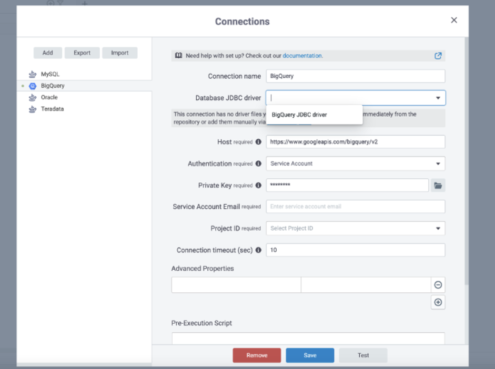
Task: Show info tooltip for Host field
Action: click(258, 142)
